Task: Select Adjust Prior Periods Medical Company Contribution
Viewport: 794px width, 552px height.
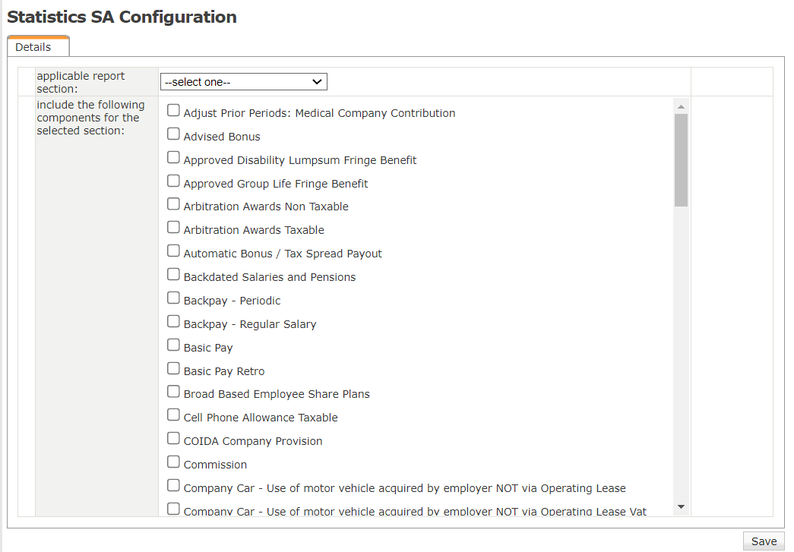Action: 174,111
